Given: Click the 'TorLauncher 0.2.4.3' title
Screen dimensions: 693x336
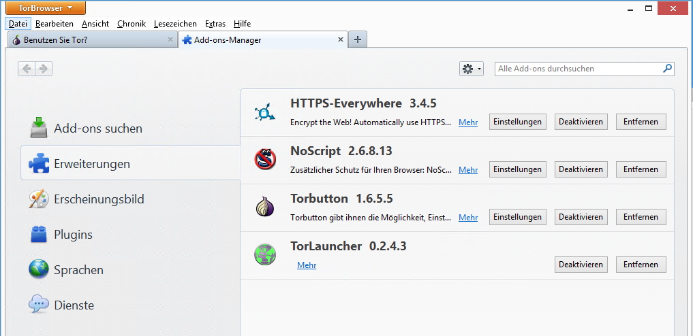Looking at the screenshot, I should [348, 246].
